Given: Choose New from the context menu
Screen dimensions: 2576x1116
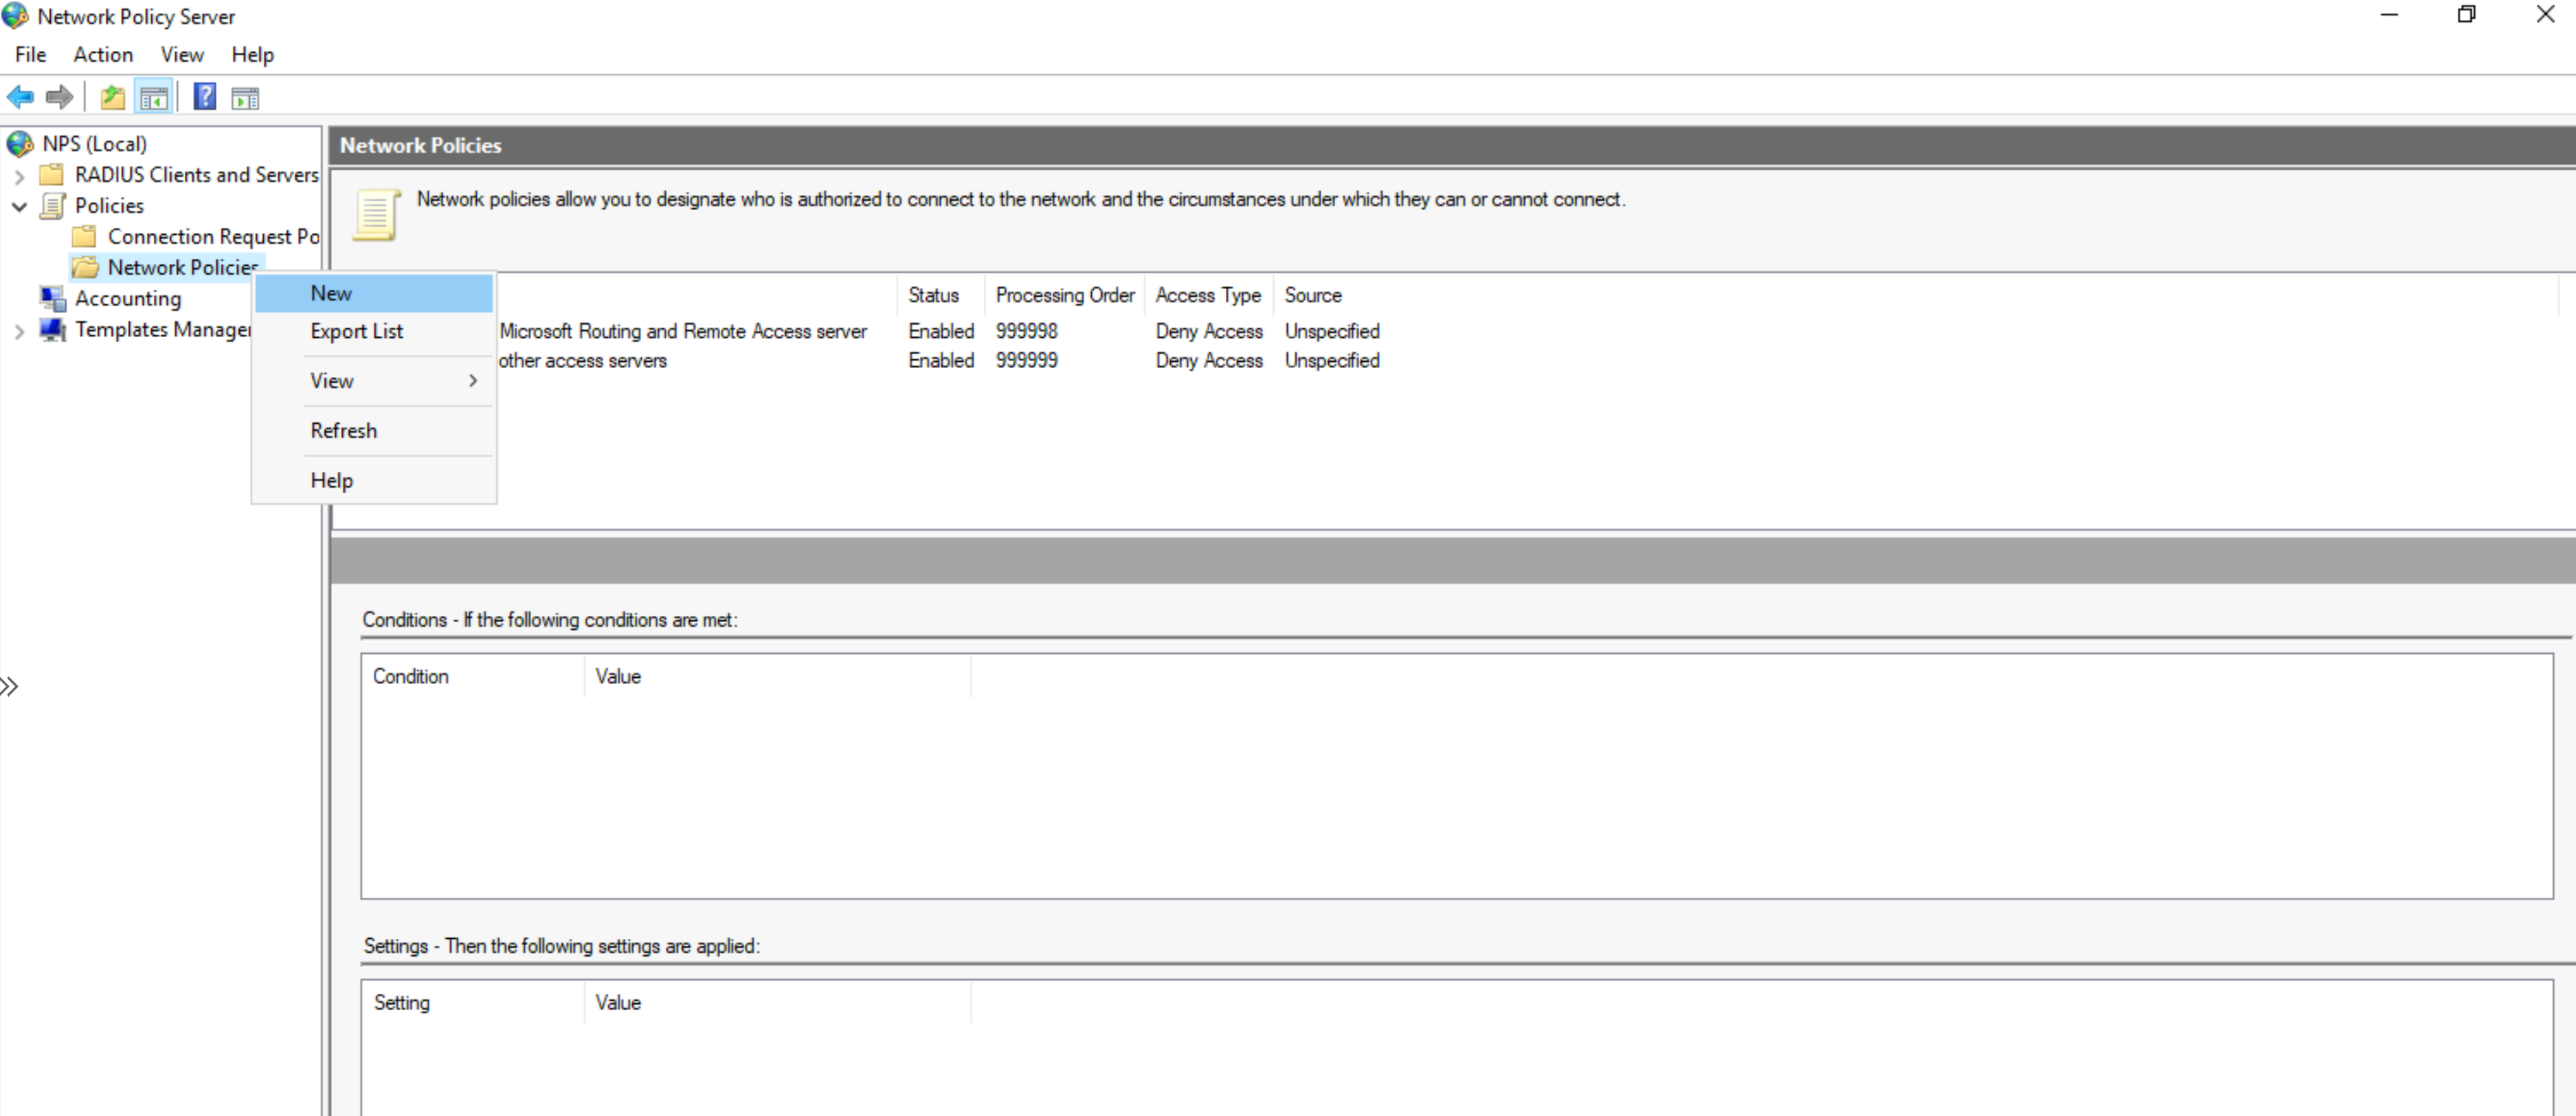Looking at the screenshot, I should (331, 293).
